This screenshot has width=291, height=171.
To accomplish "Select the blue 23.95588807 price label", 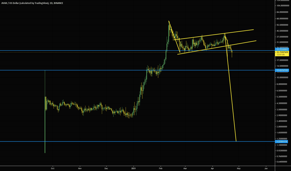I will 282,49.
